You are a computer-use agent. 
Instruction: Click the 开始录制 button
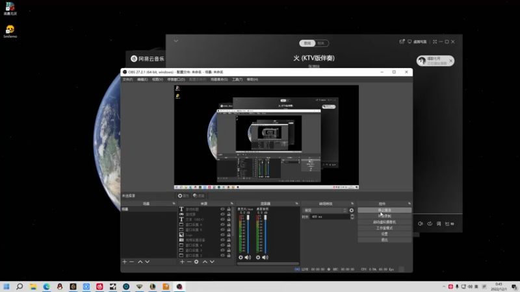pos(384,216)
